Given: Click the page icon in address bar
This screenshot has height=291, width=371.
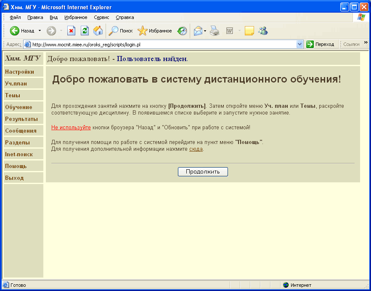Looking at the screenshot, I should (28, 44).
